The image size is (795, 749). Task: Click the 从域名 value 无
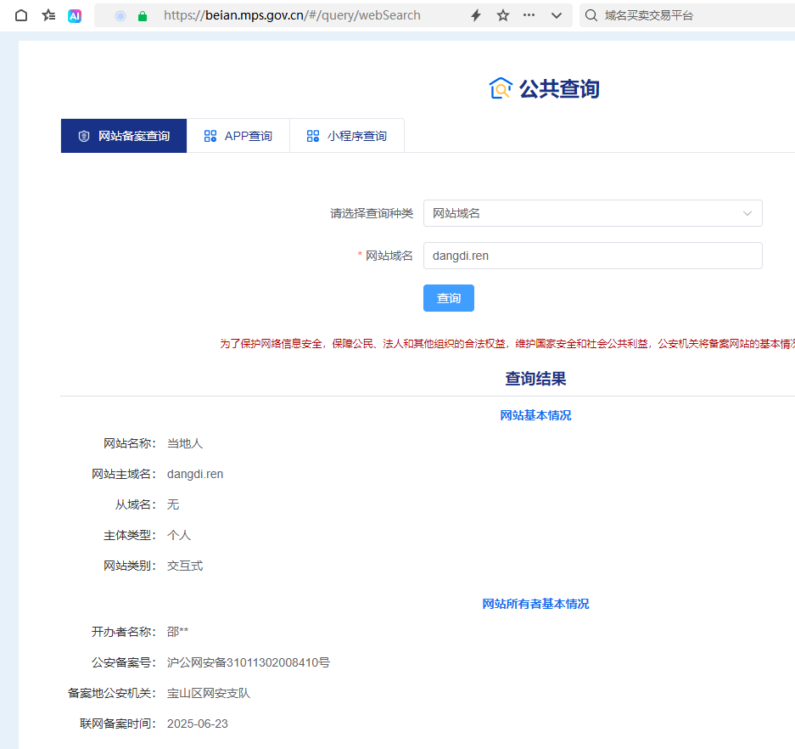click(173, 504)
